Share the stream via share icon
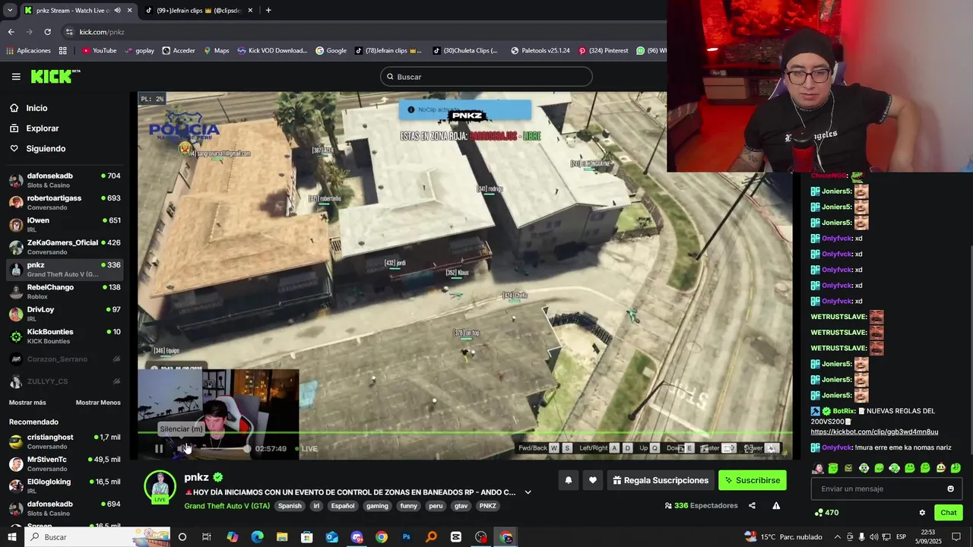The height and width of the screenshot is (547, 973). coord(752,505)
